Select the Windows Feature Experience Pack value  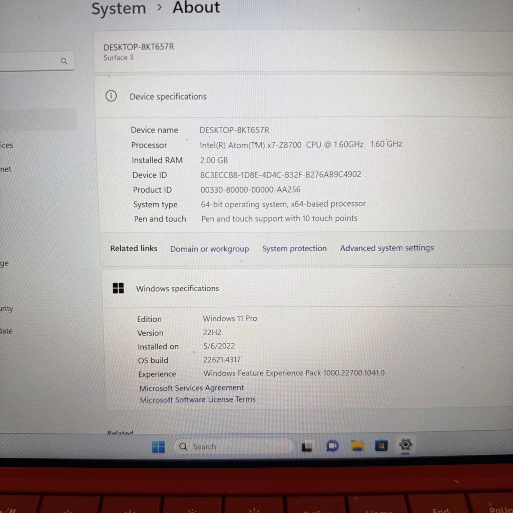click(x=294, y=373)
